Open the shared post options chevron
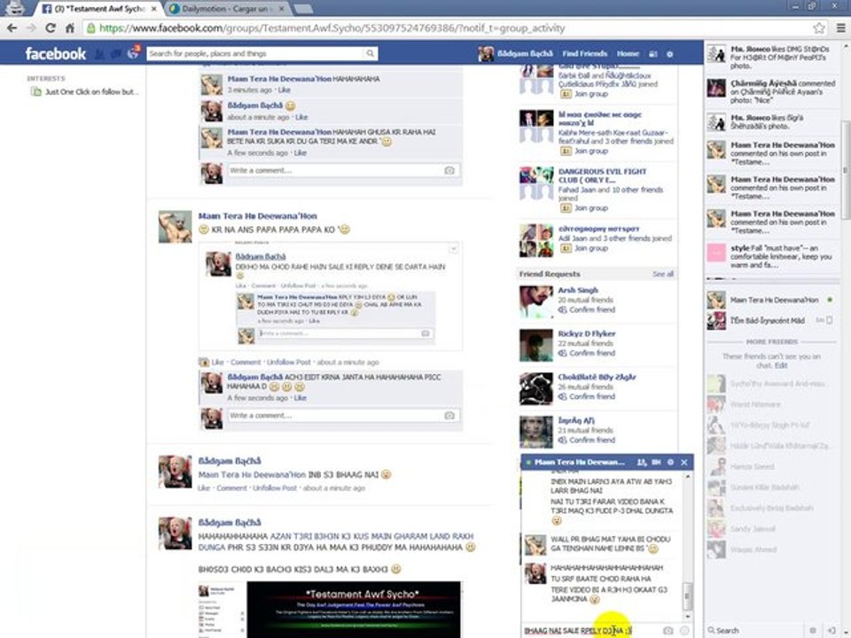Viewport: 851px width, 638px height. coord(453,249)
